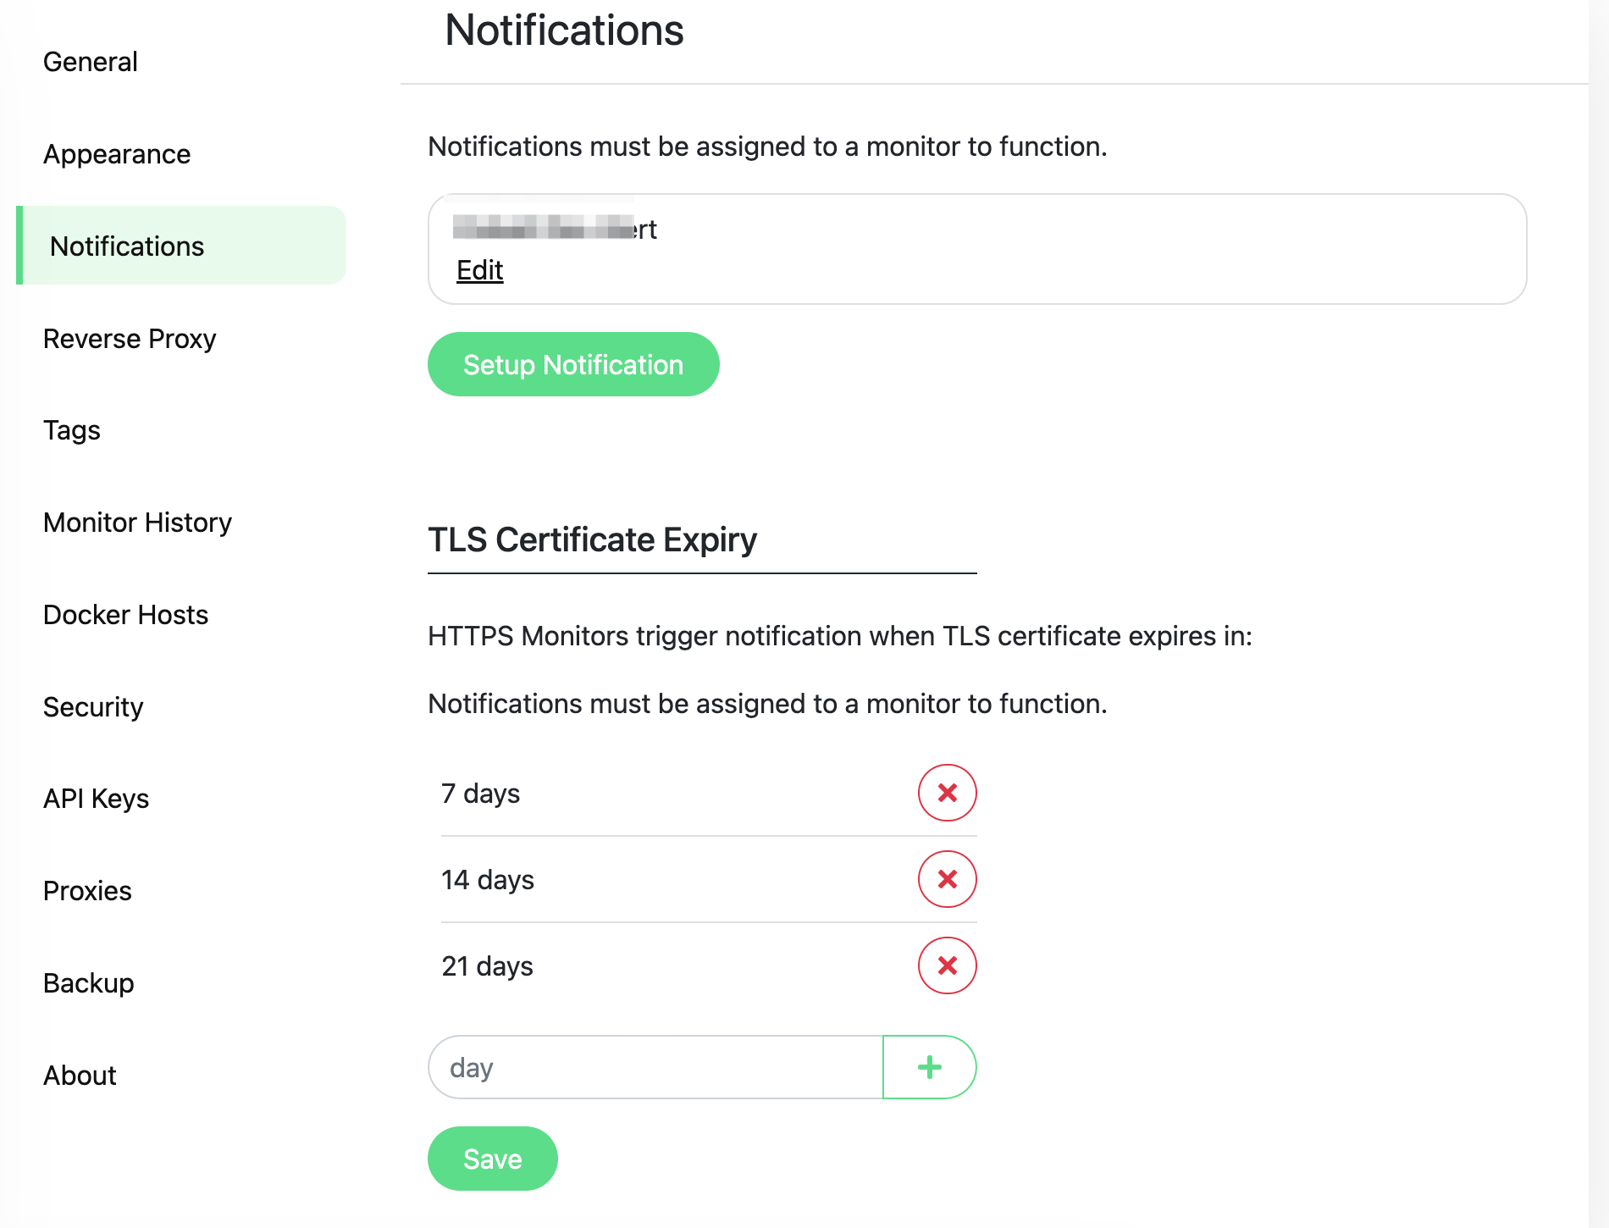
Task: Open the General settings section
Action: [90, 61]
